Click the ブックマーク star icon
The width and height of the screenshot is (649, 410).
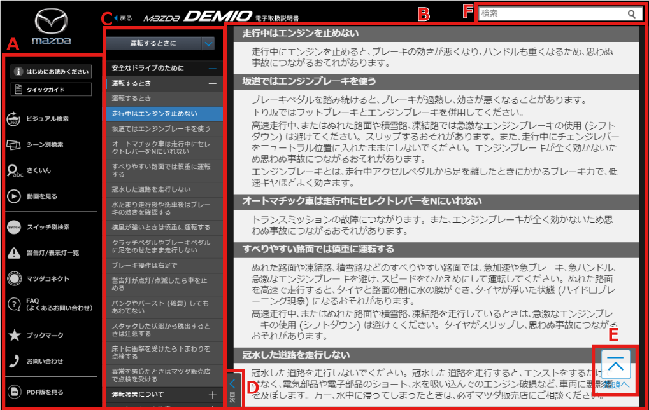point(14,336)
